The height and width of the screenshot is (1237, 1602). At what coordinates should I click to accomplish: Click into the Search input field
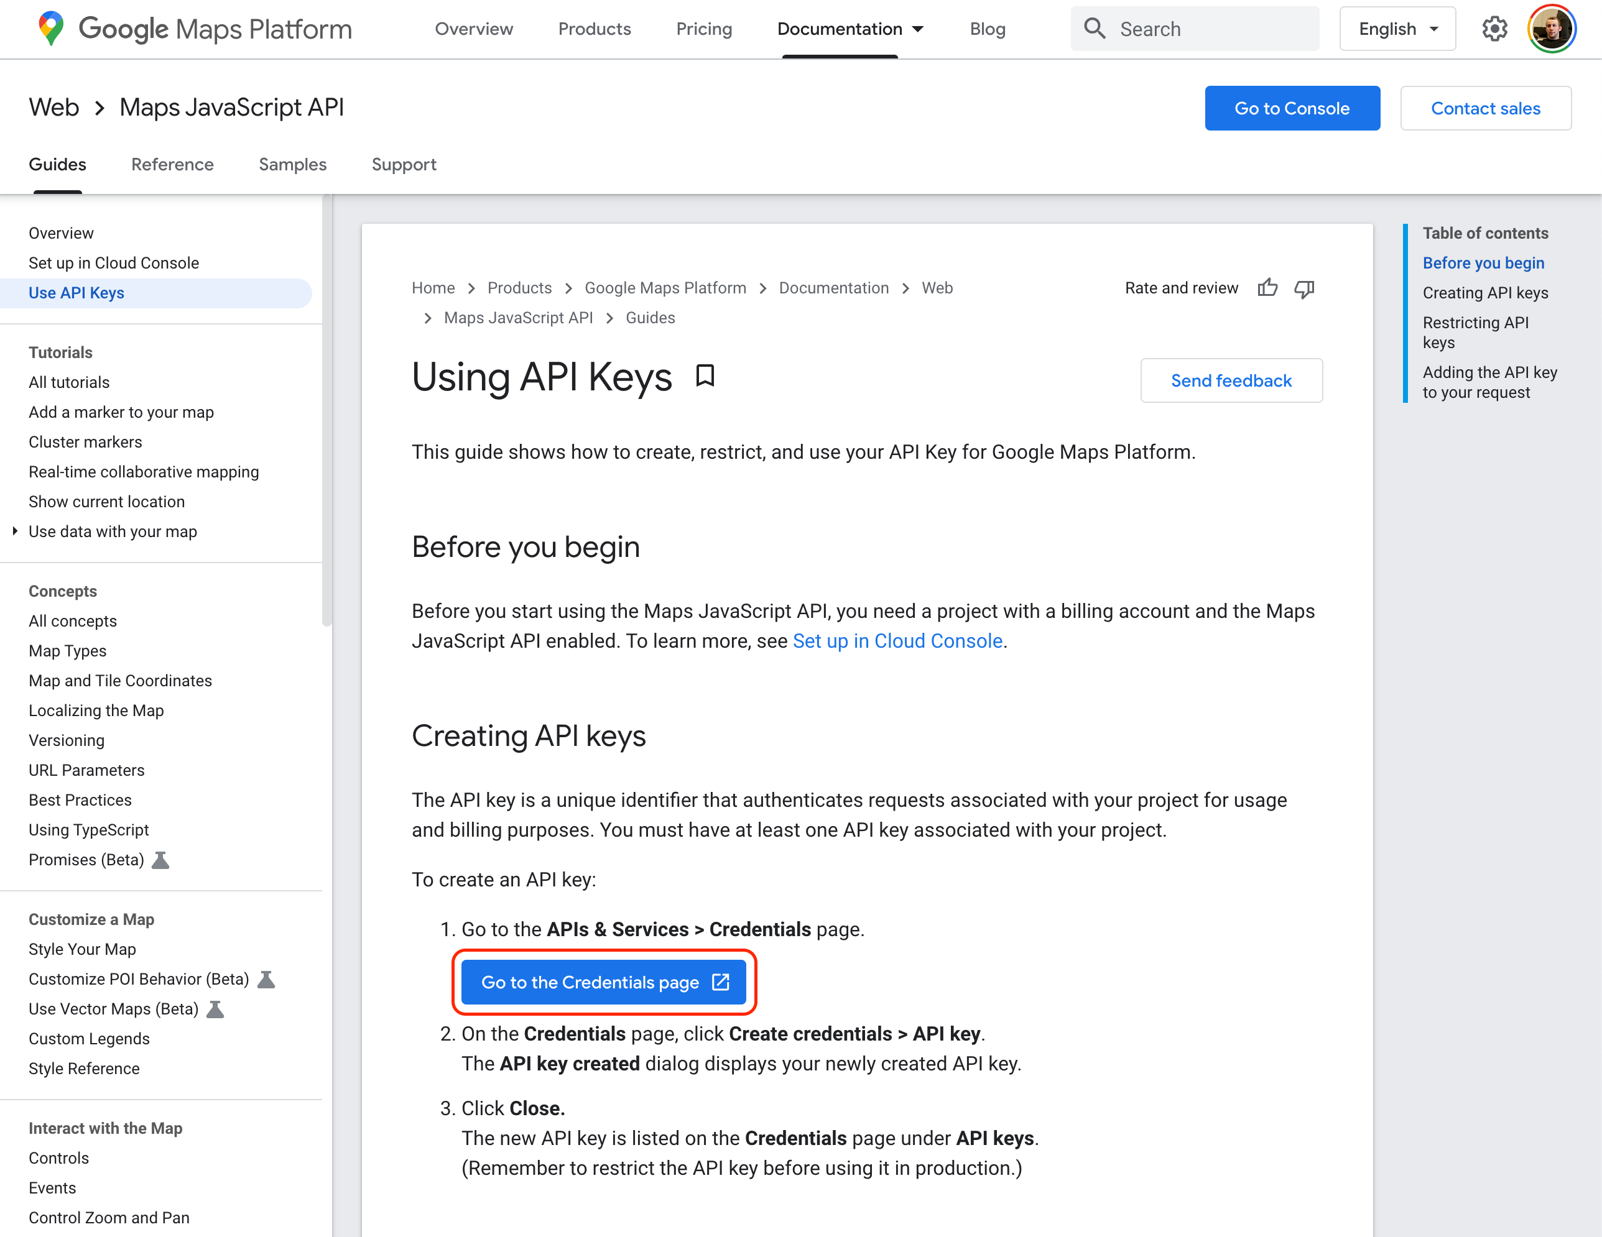coord(1195,29)
